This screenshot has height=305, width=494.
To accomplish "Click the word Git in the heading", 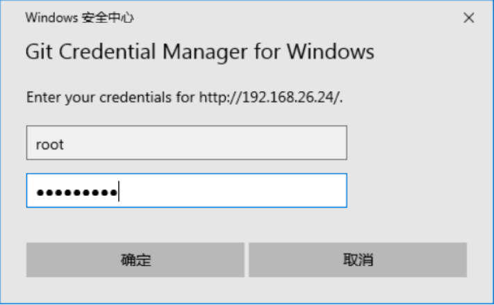I will pyautogui.click(x=39, y=51).
